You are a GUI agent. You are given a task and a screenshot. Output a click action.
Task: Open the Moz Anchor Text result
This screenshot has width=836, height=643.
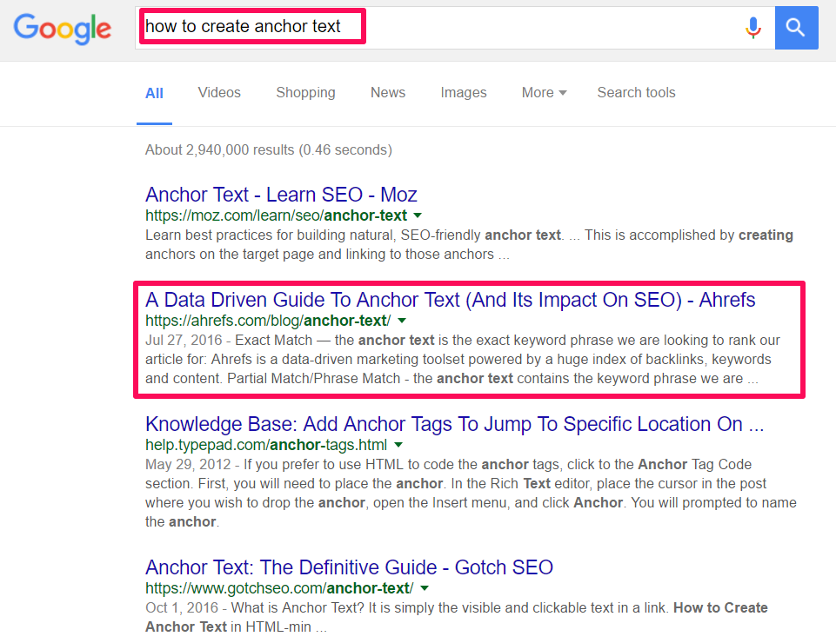click(281, 195)
